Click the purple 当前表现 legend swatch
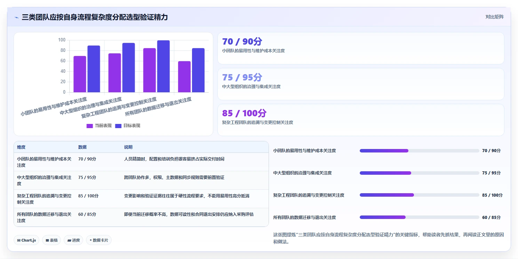518x259 pixels. [x=90, y=126]
